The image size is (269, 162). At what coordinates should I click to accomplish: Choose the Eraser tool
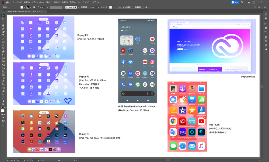(x=3, y=52)
